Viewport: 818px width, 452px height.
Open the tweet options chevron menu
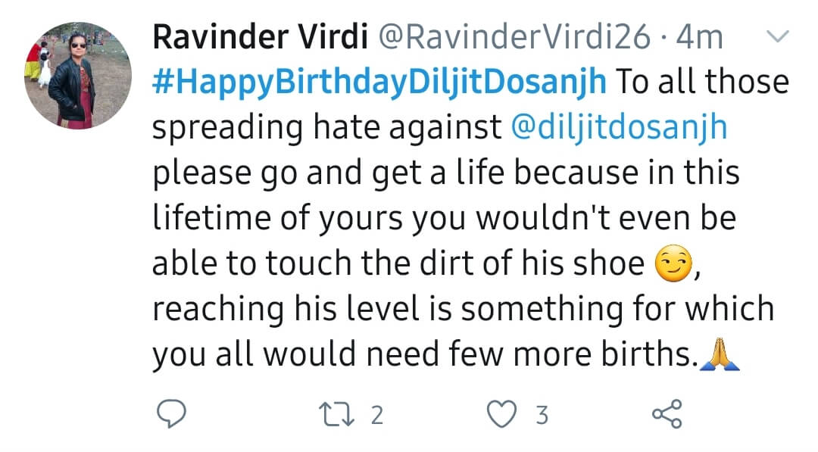coord(778,36)
